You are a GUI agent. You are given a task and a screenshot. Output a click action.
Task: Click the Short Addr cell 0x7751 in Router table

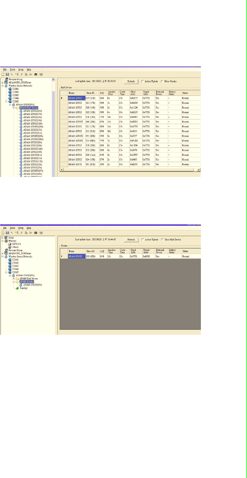(135, 256)
